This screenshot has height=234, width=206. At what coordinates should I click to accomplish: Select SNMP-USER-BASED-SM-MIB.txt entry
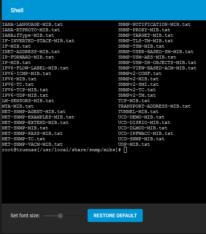pos(156,52)
